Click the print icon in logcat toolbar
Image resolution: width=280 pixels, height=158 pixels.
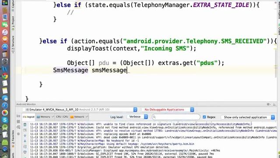[25, 152]
